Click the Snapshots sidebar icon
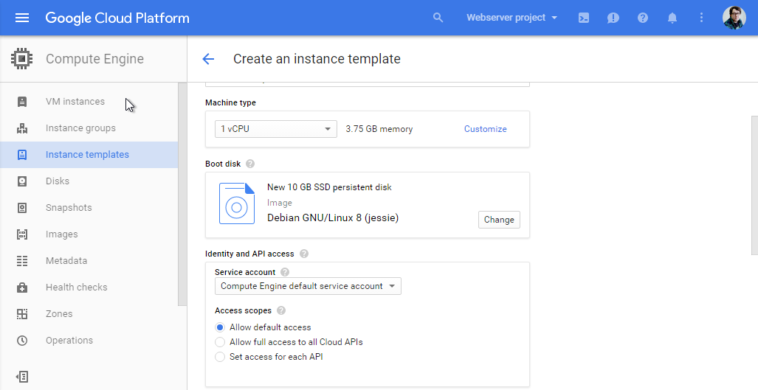This screenshot has height=390, width=758. pyautogui.click(x=21, y=208)
